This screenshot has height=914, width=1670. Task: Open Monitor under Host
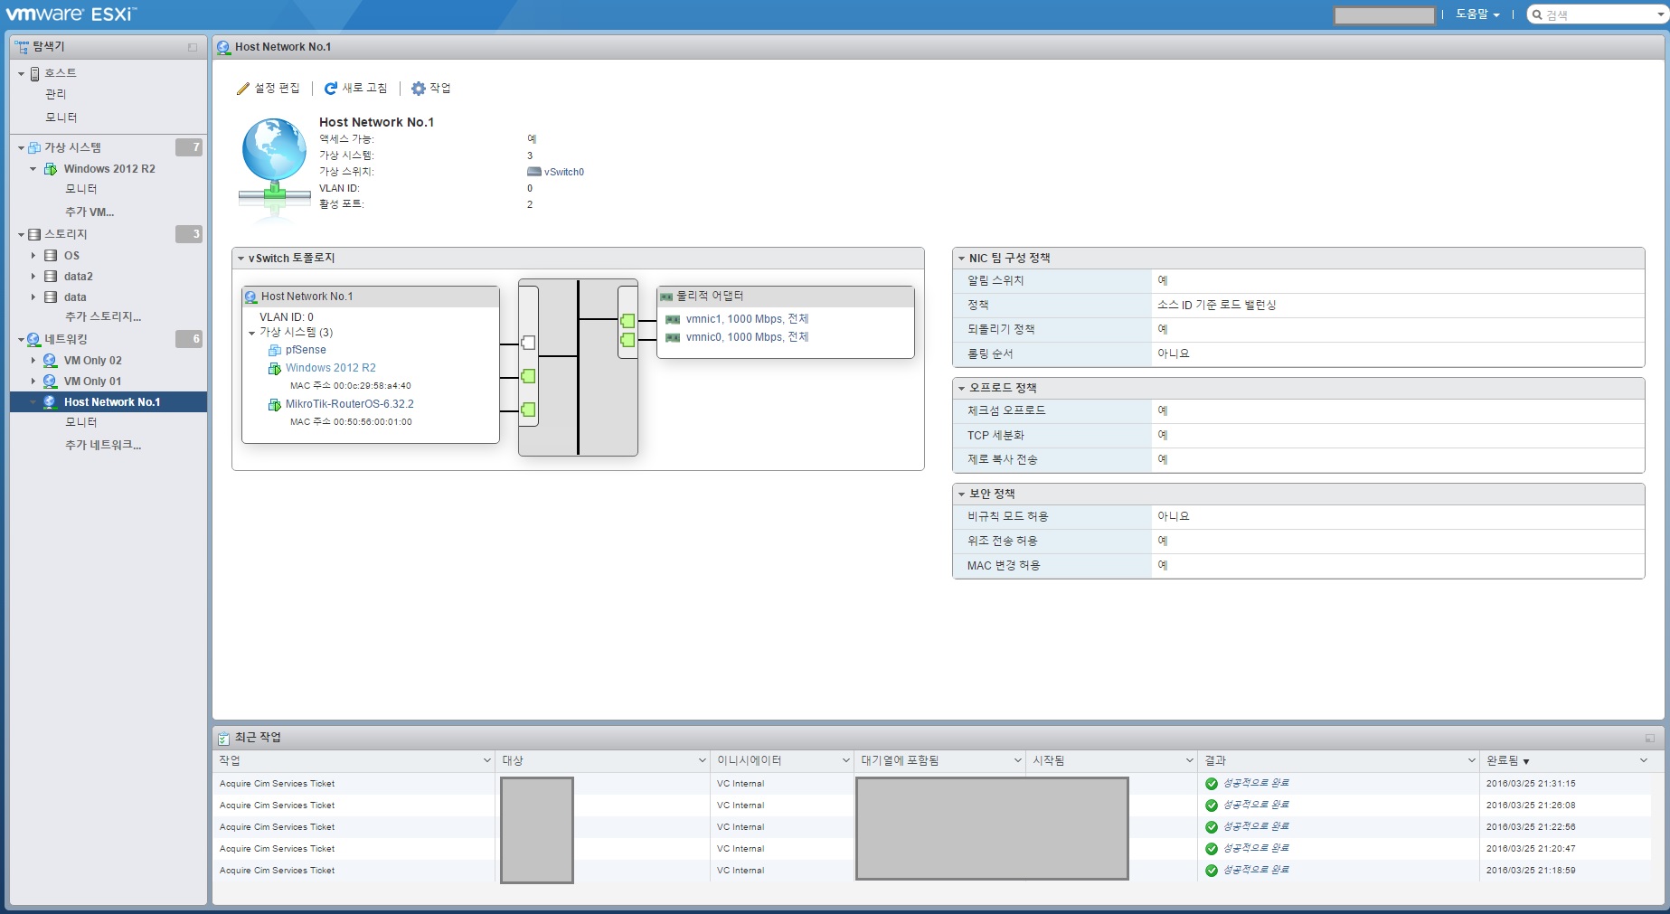coord(61,118)
